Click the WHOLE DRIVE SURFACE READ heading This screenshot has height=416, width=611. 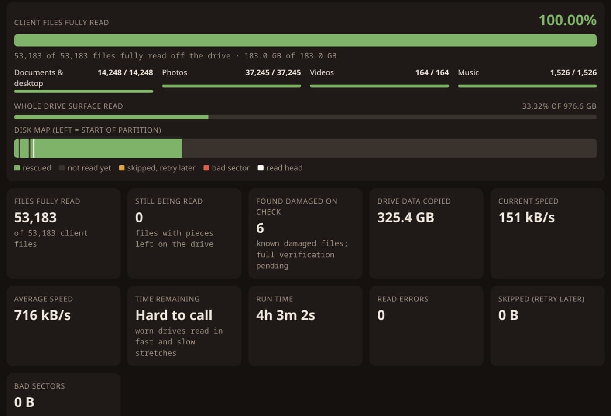69,106
